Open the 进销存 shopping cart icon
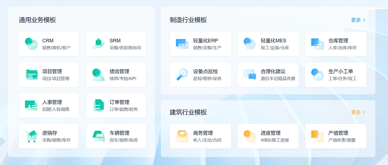The height and width of the screenshot is (165, 388). [x=31, y=136]
